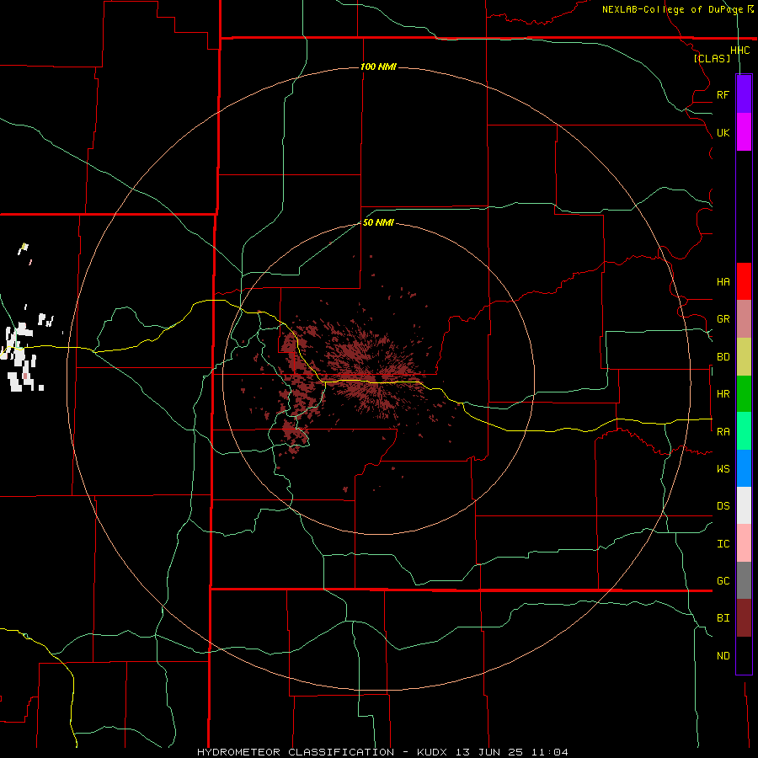Click the HYDROMETEOR CLASSIFICATION title text

pyautogui.click(x=296, y=752)
